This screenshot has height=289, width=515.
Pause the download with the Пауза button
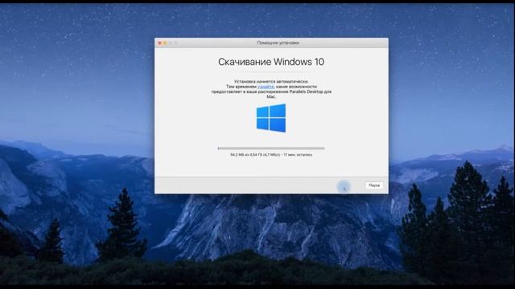pos(374,185)
